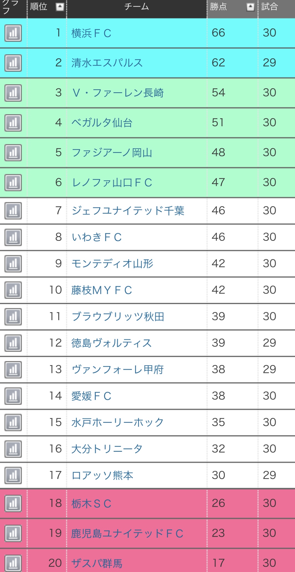Click 徳島ヴォルティス graph icon
This screenshot has width=295, height=572.
(x=13, y=343)
